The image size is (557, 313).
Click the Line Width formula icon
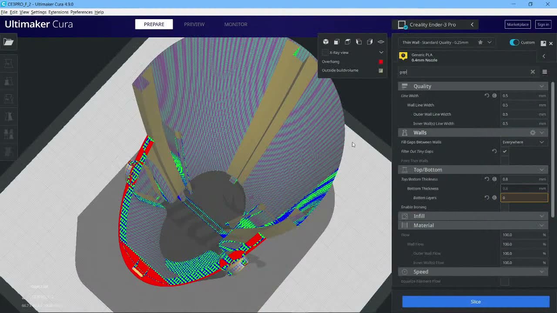[x=494, y=96]
